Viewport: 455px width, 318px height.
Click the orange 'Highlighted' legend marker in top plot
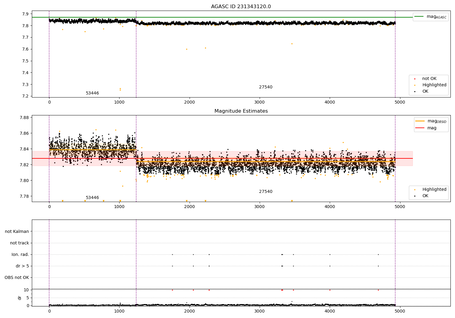point(415,85)
